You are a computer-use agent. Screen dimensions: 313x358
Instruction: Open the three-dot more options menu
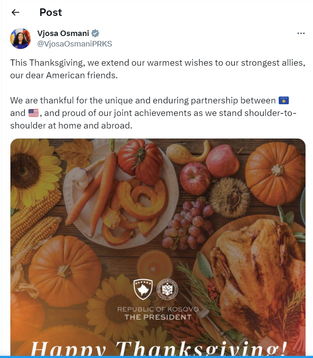pyautogui.click(x=301, y=33)
